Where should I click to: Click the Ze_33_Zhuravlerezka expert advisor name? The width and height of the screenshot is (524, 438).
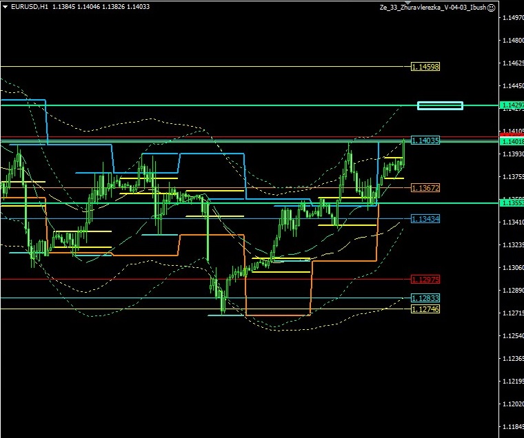pos(432,7)
